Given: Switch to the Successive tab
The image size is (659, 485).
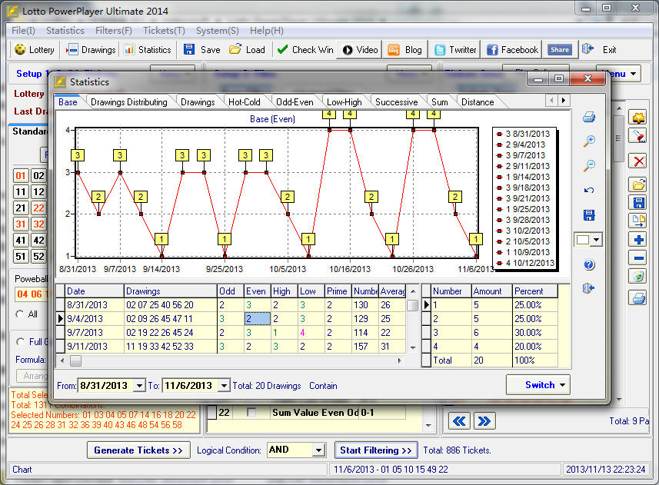Looking at the screenshot, I should click(396, 102).
